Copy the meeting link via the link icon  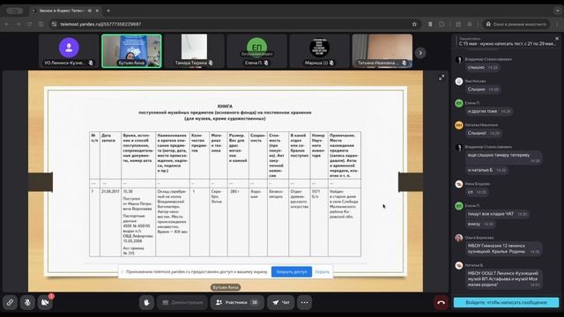[10, 303]
